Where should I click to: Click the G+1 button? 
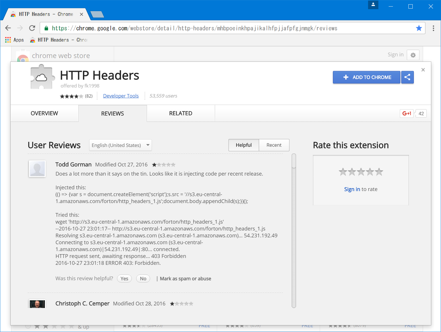407,114
